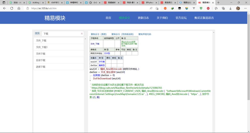Click the results list scroll-up arrow

(x=85, y=39)
